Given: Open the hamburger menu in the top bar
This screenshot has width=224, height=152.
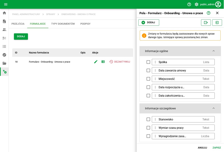Looking at the screenshot, I should 6,4.
